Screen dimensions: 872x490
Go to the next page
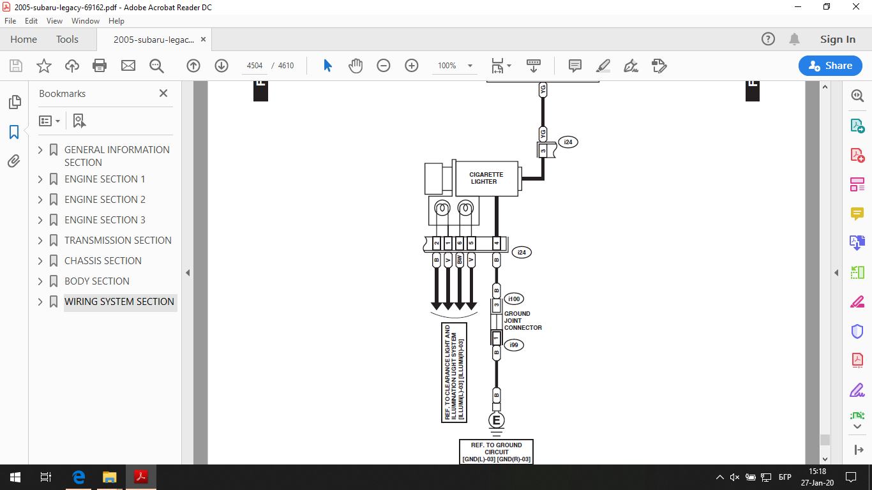pos(222,66)
